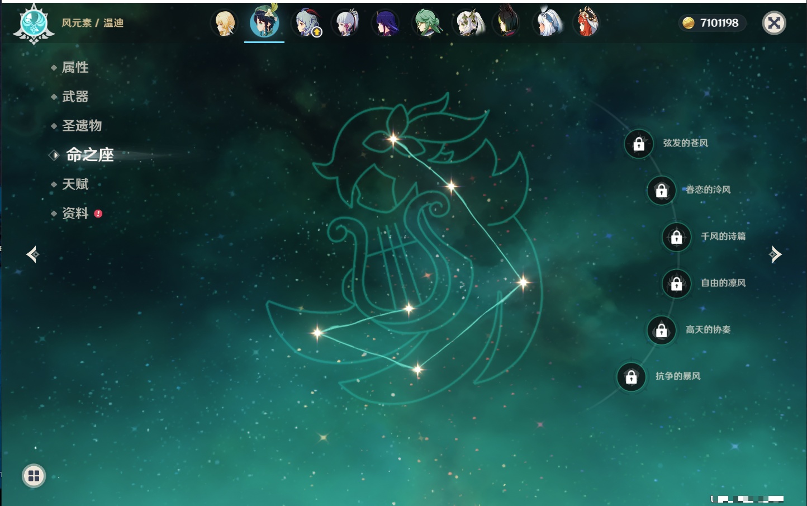Select the 命之座 constellation tab
This screenshot has width=807, height=506.
(89, 155)
